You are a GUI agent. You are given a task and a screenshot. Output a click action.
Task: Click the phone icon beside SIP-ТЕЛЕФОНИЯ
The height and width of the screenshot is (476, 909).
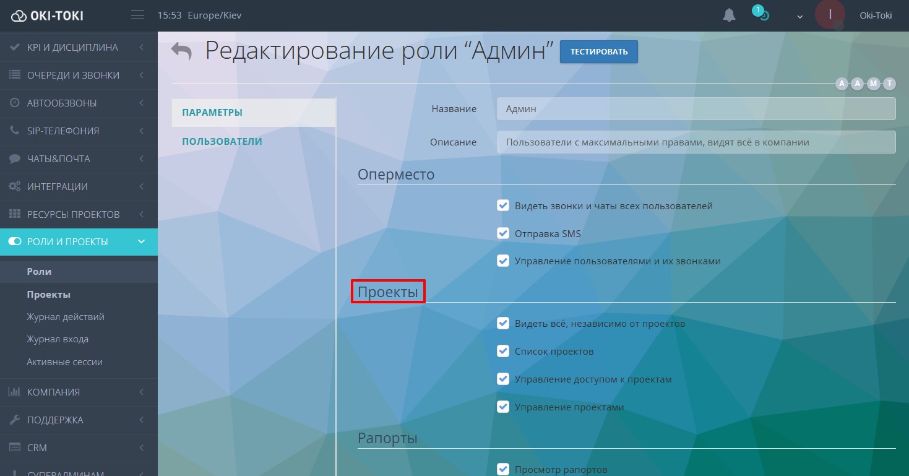click(14, 131)
